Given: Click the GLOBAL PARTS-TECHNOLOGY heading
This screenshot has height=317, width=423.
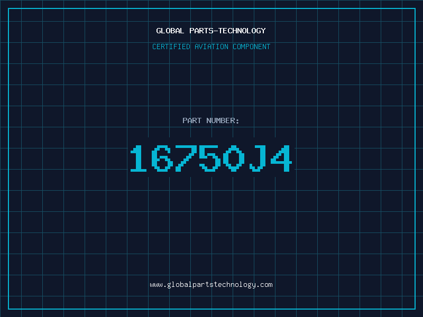Looking at the screenshot, I should [211, 31].
